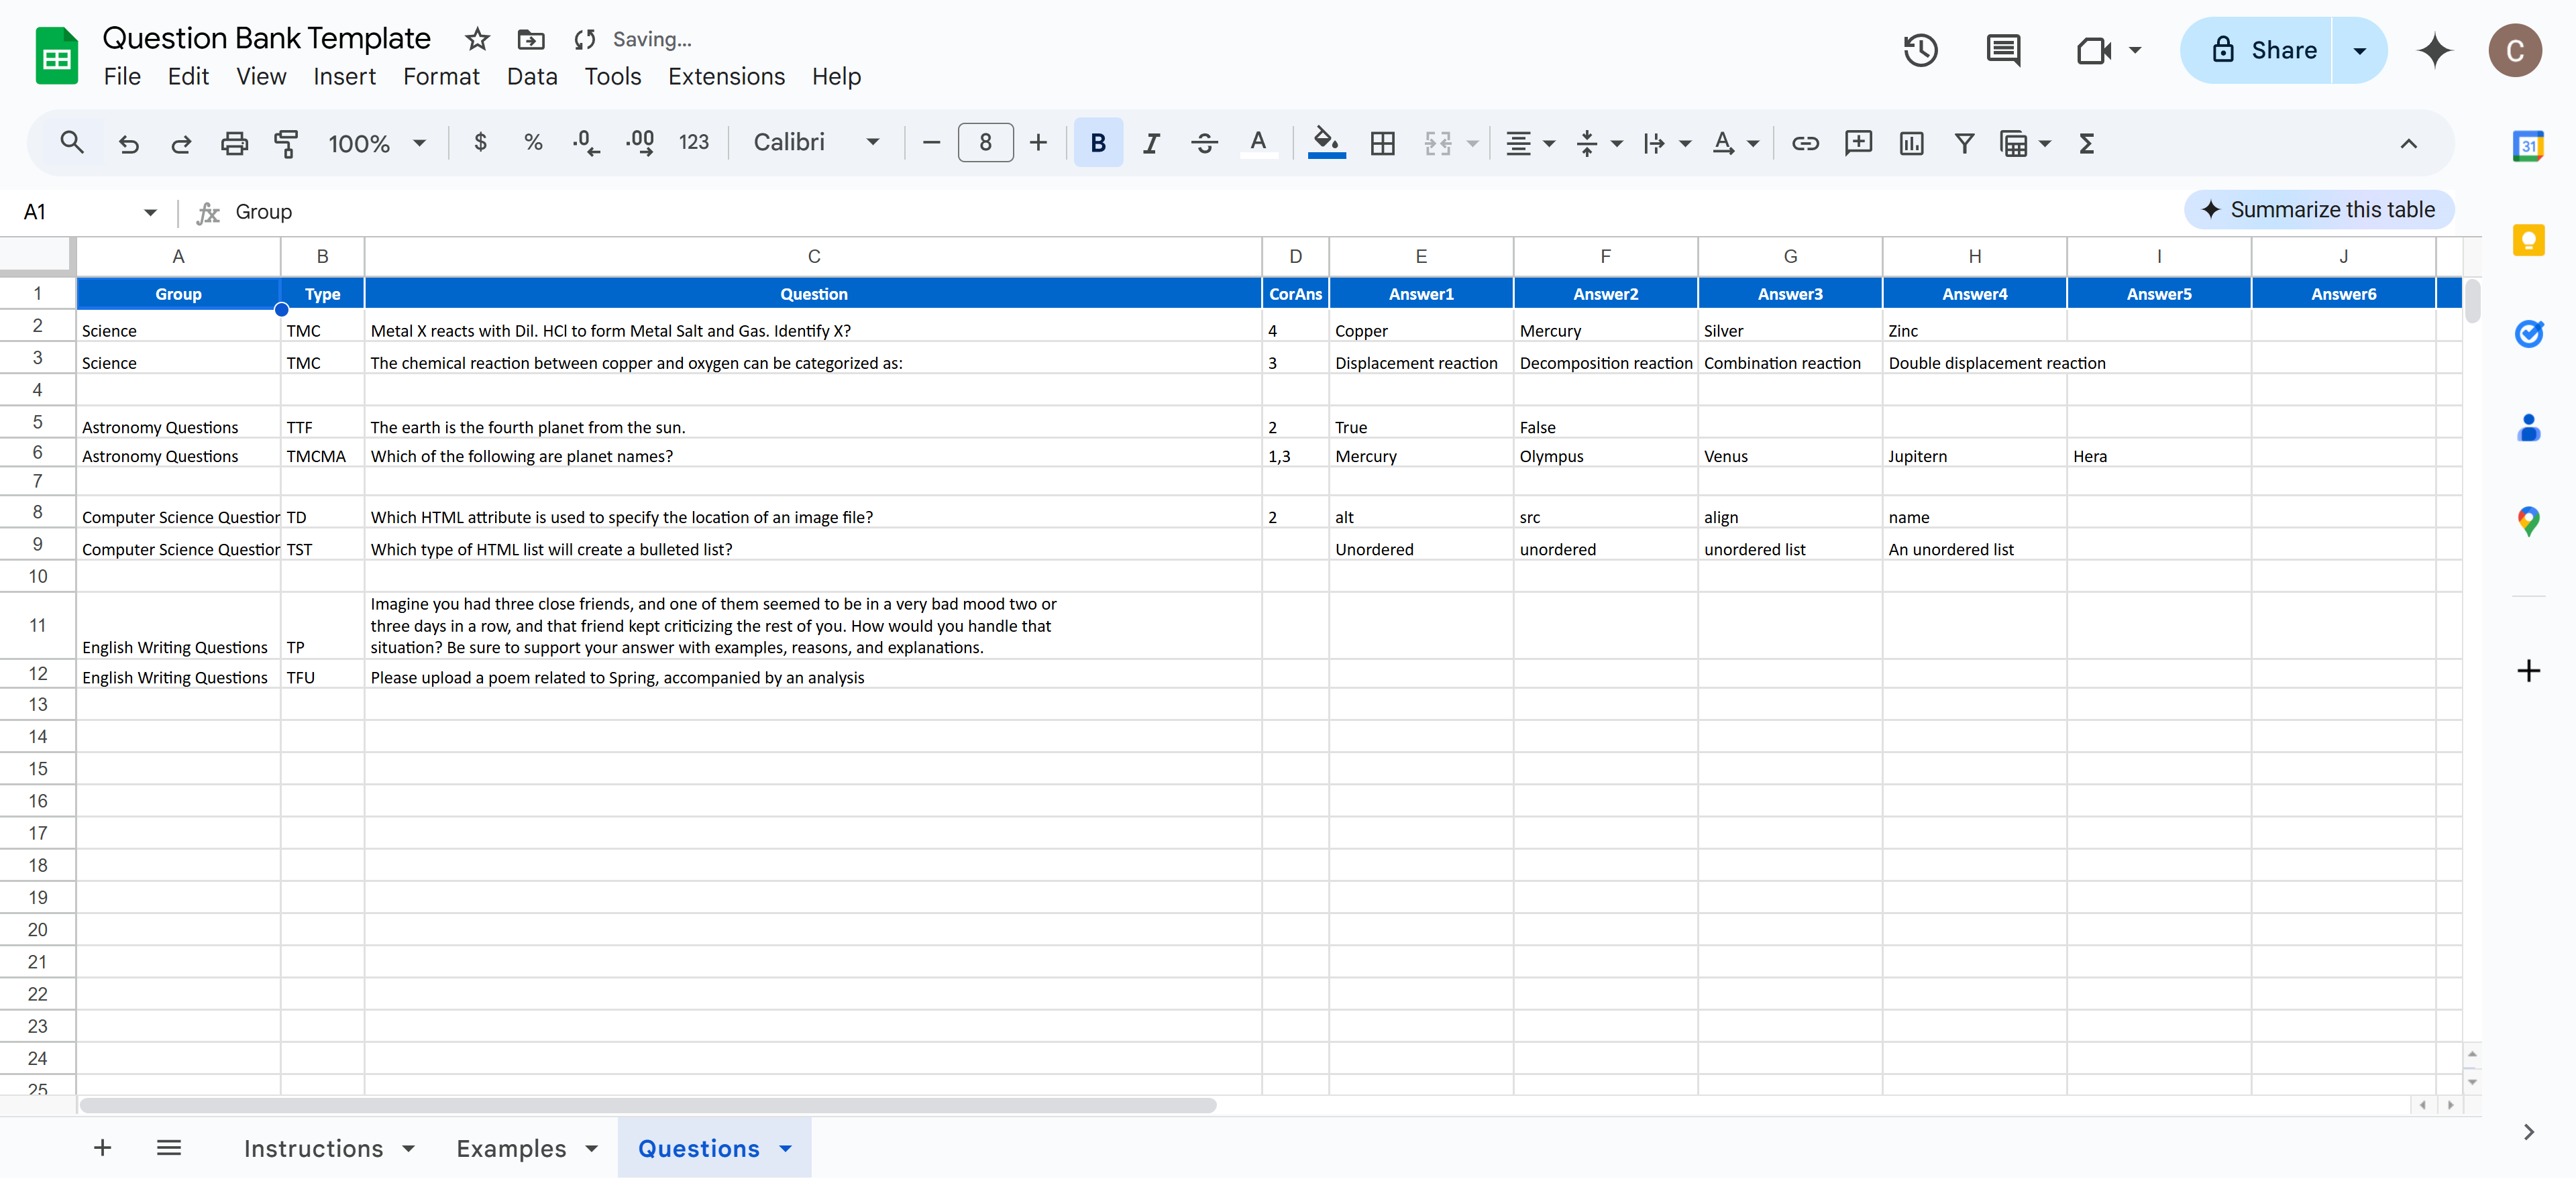Open the borders tool

(1382, 143)
